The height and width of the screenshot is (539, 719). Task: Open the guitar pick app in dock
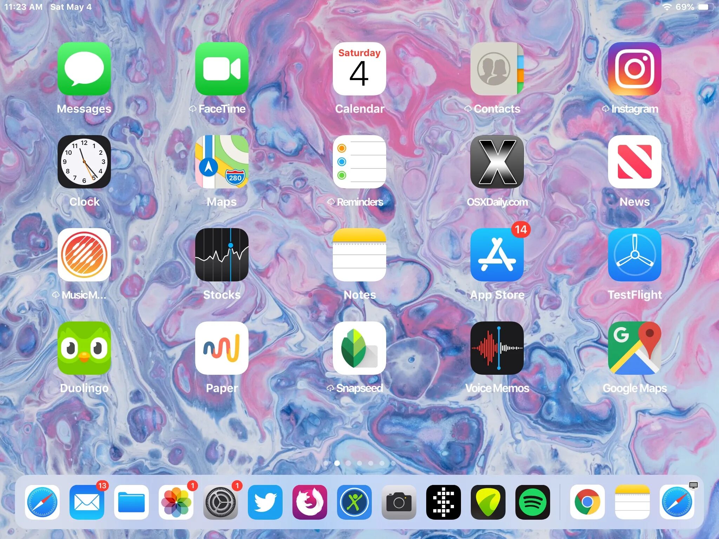click(488, 502)
